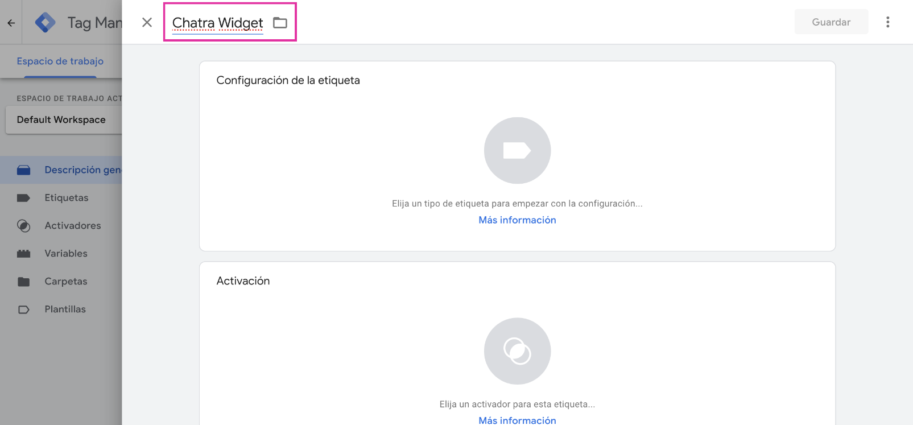The width and height of the screenshot is (913, 425).
Task: Click the Carpetas folder icon in sidebar
Action: 23,282
